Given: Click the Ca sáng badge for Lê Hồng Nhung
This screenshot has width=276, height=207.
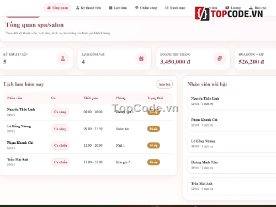Looking at the screenshot, I should (x=60, y=129).
